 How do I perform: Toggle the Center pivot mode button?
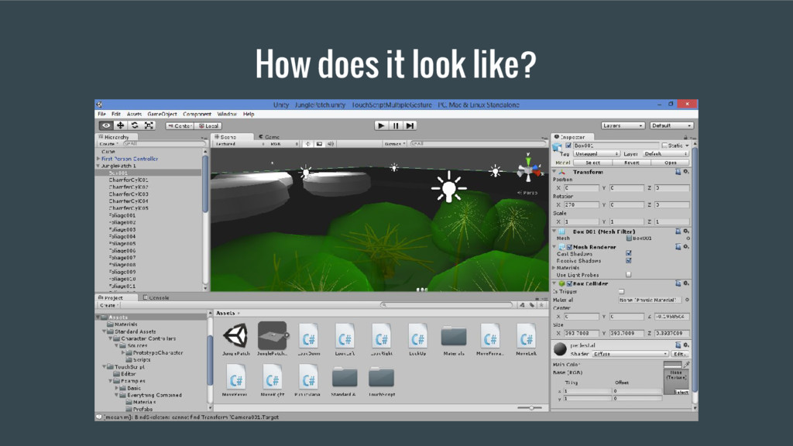coord(180,126)
